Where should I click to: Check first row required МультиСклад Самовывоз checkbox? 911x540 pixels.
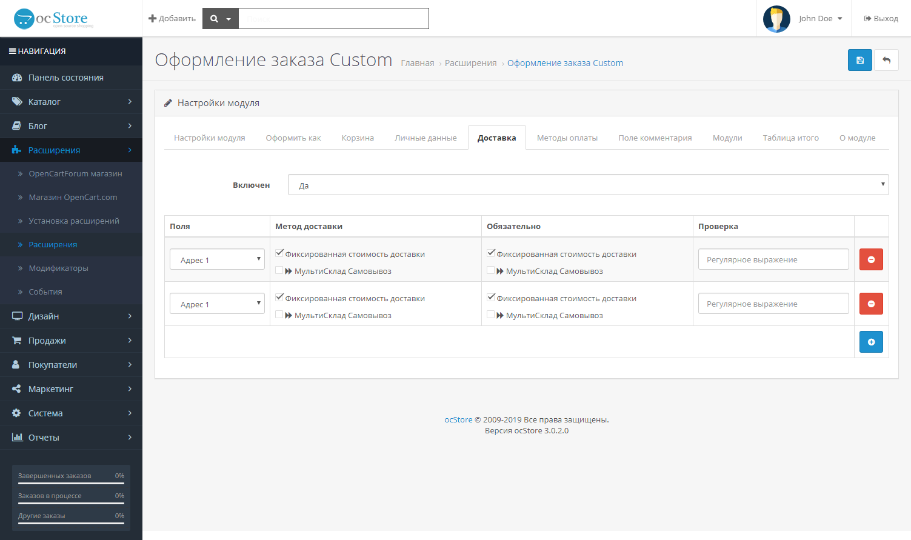pos(491,270)
